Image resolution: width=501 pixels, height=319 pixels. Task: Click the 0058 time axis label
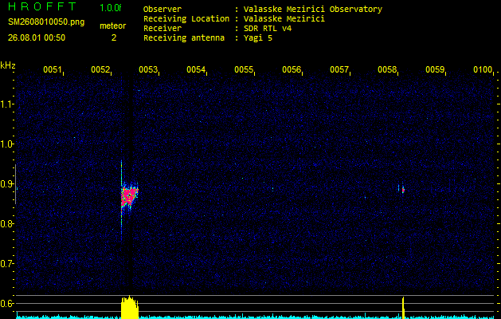click(386, 69)
